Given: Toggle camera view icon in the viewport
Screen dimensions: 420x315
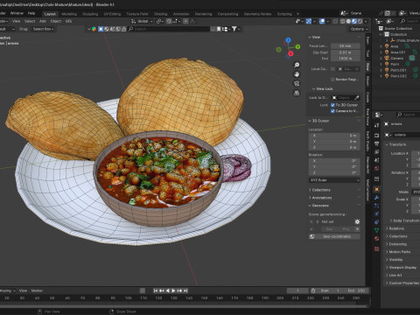Looking at the screenshot, I should tap(297, 83).
